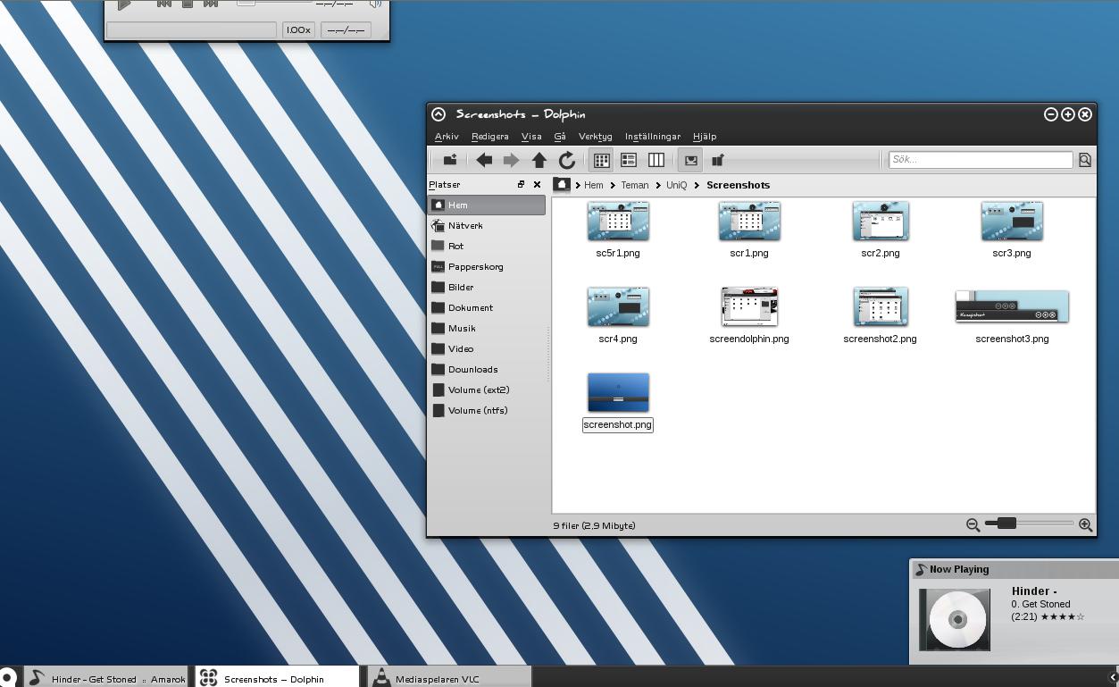Click the icon size zoom slider handle
Viewport: 1119px width, 687px height.
tap(1006, 523)
